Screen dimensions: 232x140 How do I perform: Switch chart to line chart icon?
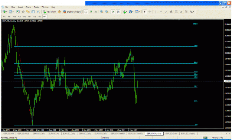[x=96, y=12]
